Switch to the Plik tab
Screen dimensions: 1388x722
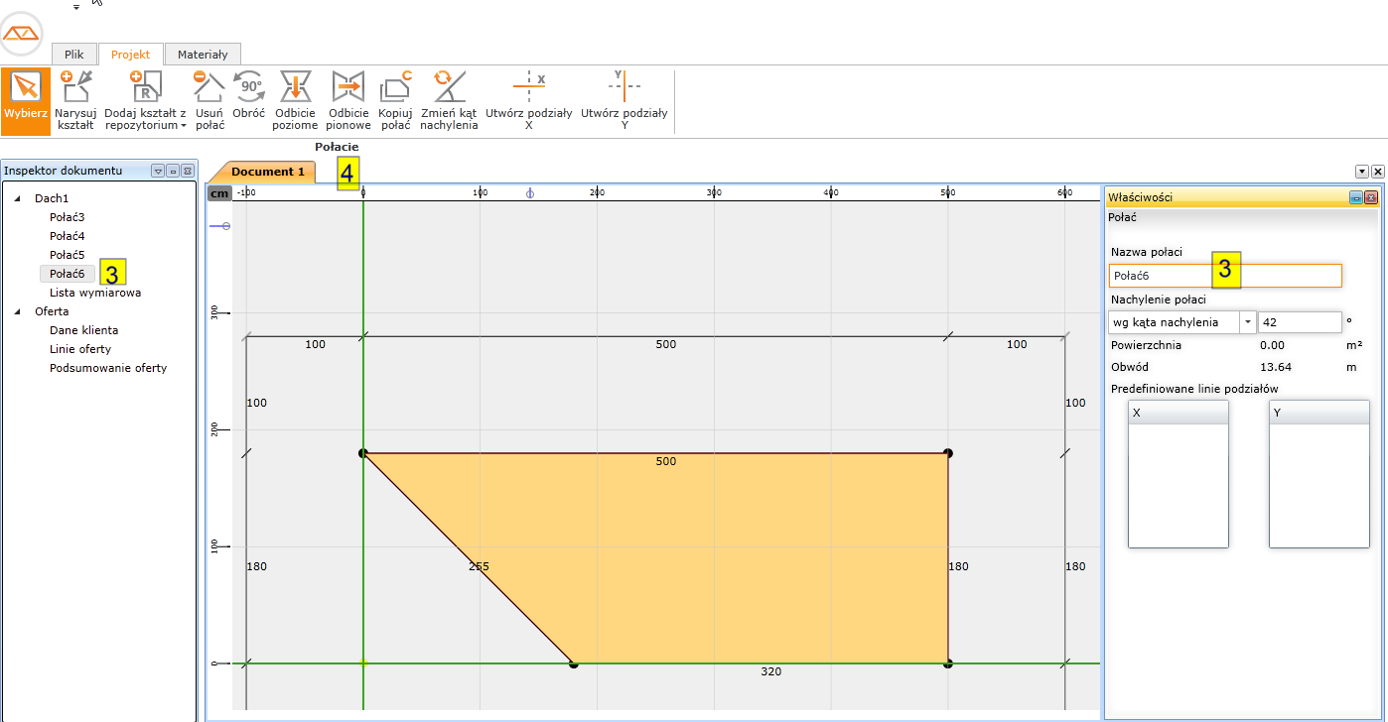(74, 55)
